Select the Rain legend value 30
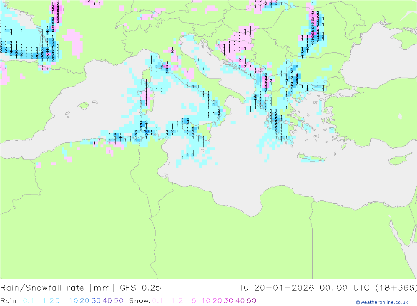This screenshot has width=417, height=306. point(96,301)
